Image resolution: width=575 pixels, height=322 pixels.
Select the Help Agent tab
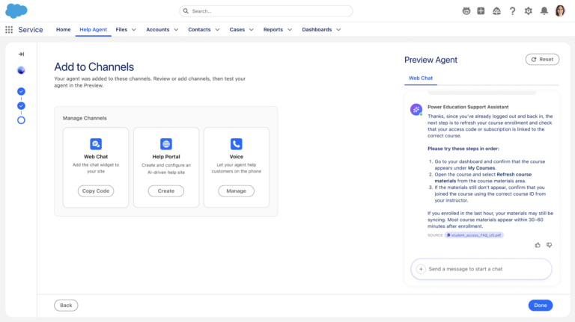click(93, 30)
